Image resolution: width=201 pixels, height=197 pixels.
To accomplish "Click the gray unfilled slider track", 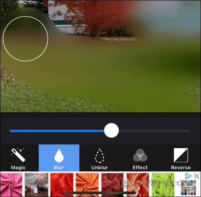I will click(154, 131).
